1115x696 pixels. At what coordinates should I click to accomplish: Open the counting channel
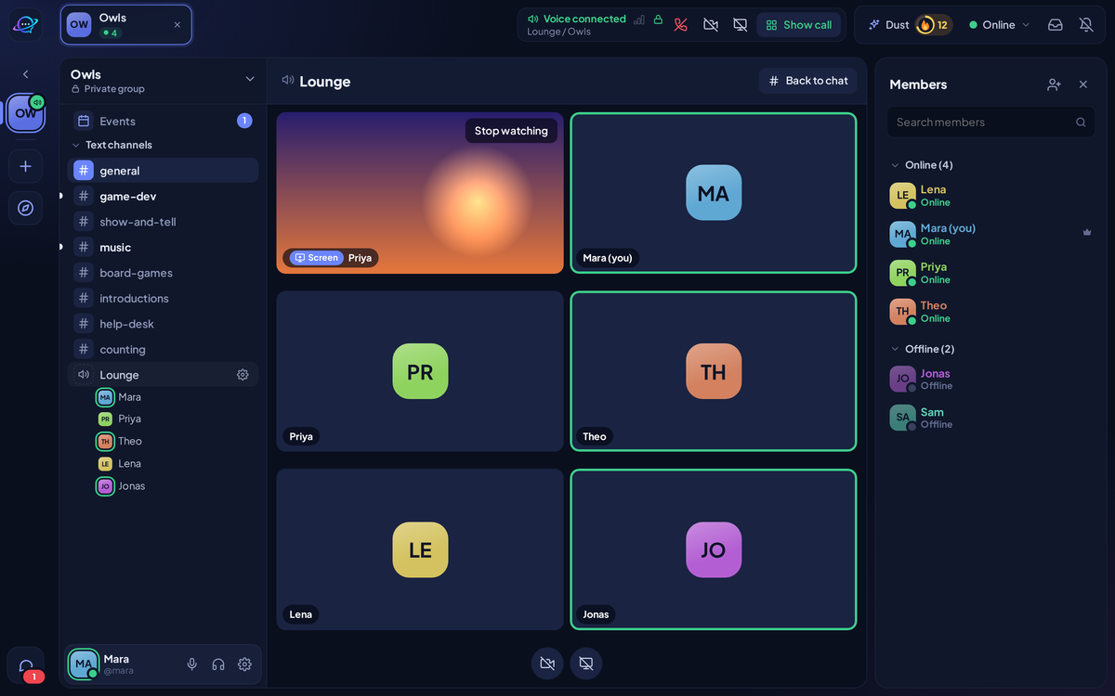[x=163, y=349]
